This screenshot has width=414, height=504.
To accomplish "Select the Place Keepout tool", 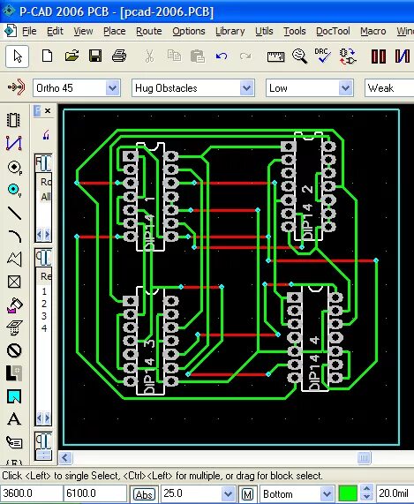I will (14, 350).
